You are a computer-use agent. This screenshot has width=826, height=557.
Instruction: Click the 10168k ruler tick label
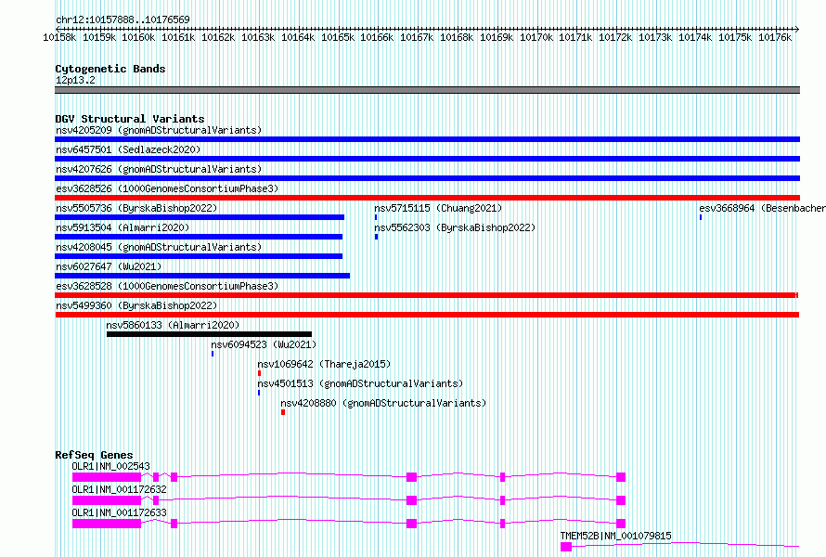[x=457, y=37]
